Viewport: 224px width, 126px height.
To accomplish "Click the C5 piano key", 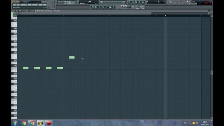I will coord(14,68).
